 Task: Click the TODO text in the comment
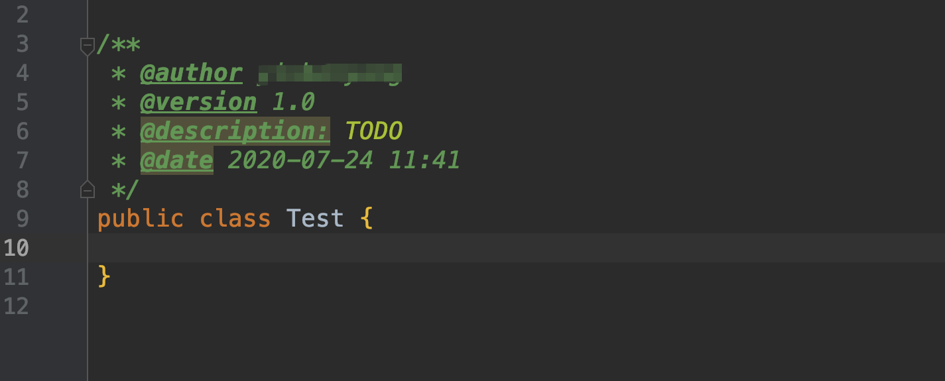[x=373, y=131]
